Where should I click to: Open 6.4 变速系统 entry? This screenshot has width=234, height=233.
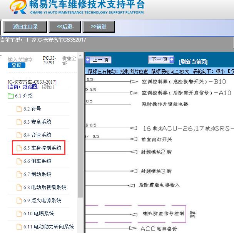pos(37,135)
